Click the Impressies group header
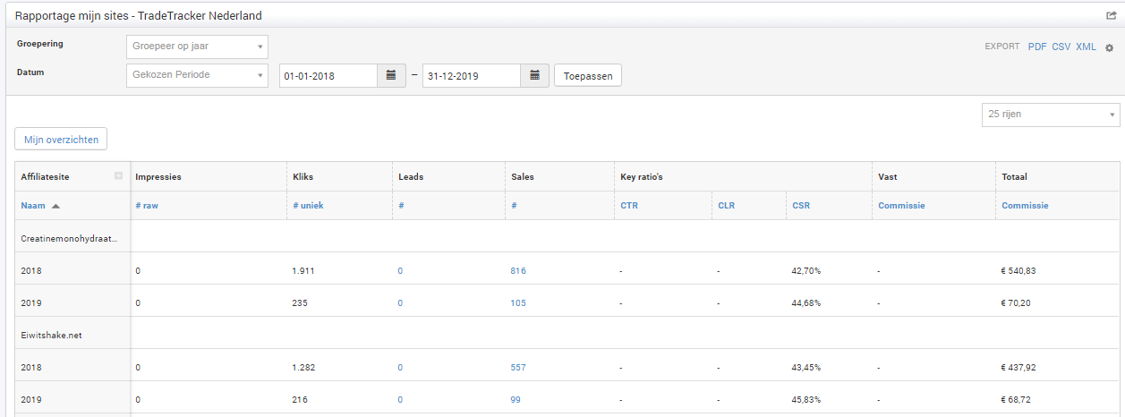Screen dimensions: 1125x417 pos(158,176)
